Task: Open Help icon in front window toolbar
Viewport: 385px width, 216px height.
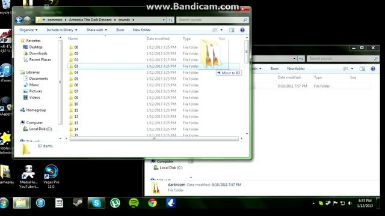Action: click(242, 30)
